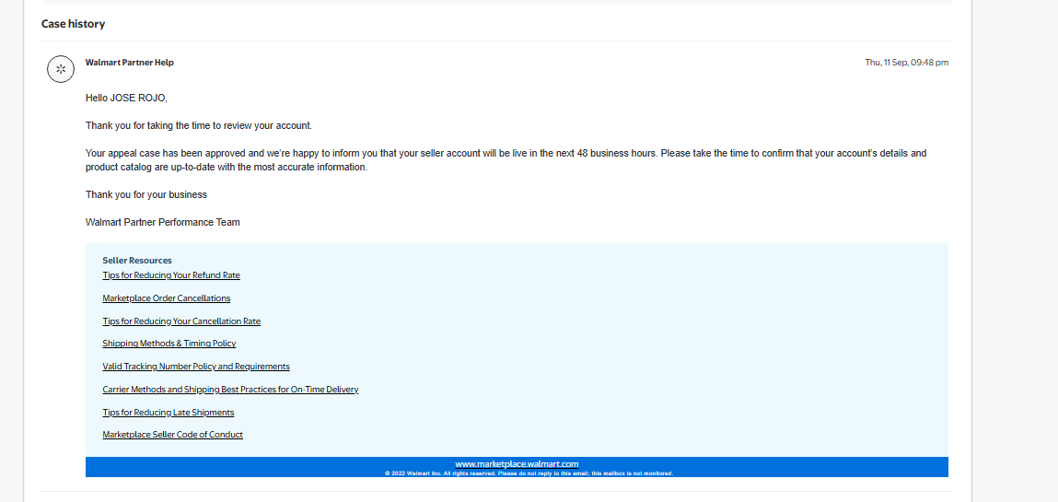Viewport: 1058px width, 502px height.
Task: Open Carrier Methods and Shipping Best Practices link
Action: pyautogui.click(x=230, y=390)
